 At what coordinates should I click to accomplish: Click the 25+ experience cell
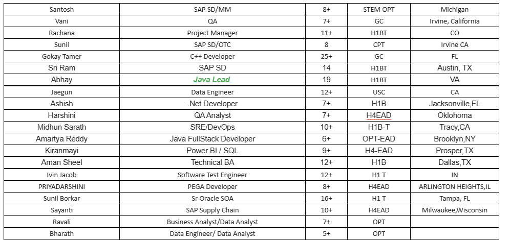tap(327, 56)
